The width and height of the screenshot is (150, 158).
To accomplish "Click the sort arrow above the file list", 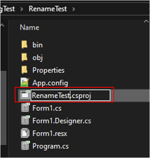I will (x=146, y=21).
